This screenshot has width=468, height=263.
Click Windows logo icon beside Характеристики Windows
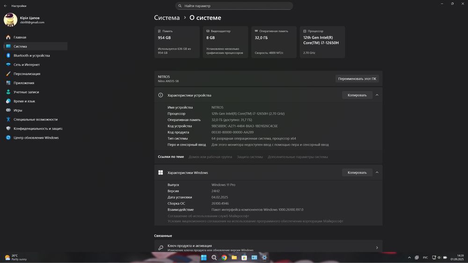point(161,172)
